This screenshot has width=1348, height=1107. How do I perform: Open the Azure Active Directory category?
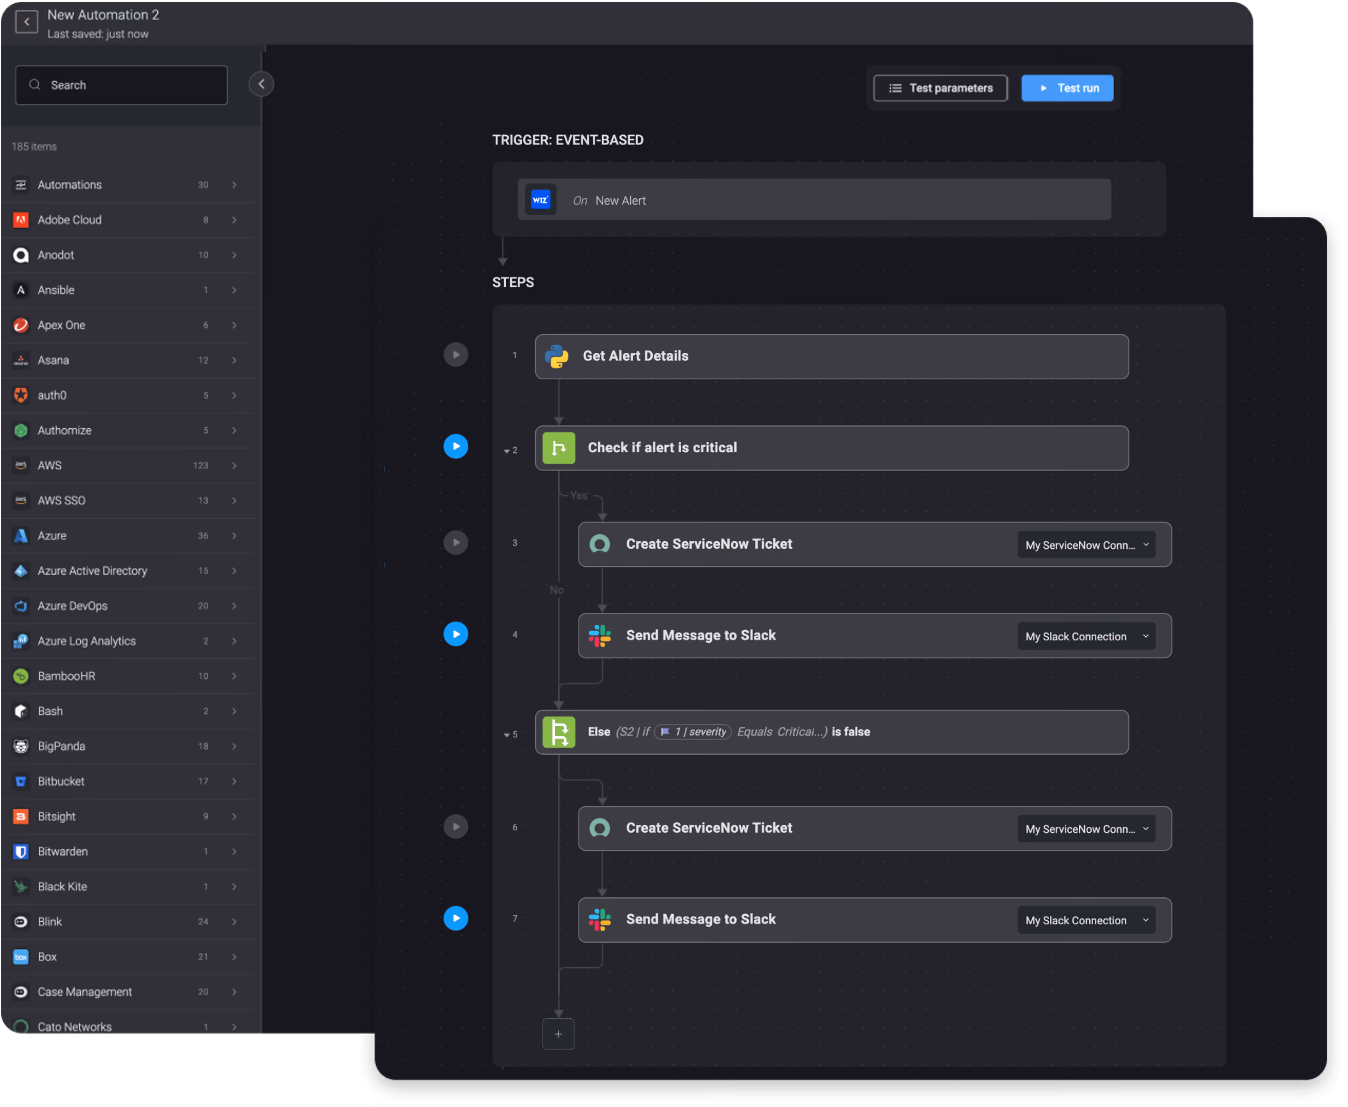pos(128,571)
